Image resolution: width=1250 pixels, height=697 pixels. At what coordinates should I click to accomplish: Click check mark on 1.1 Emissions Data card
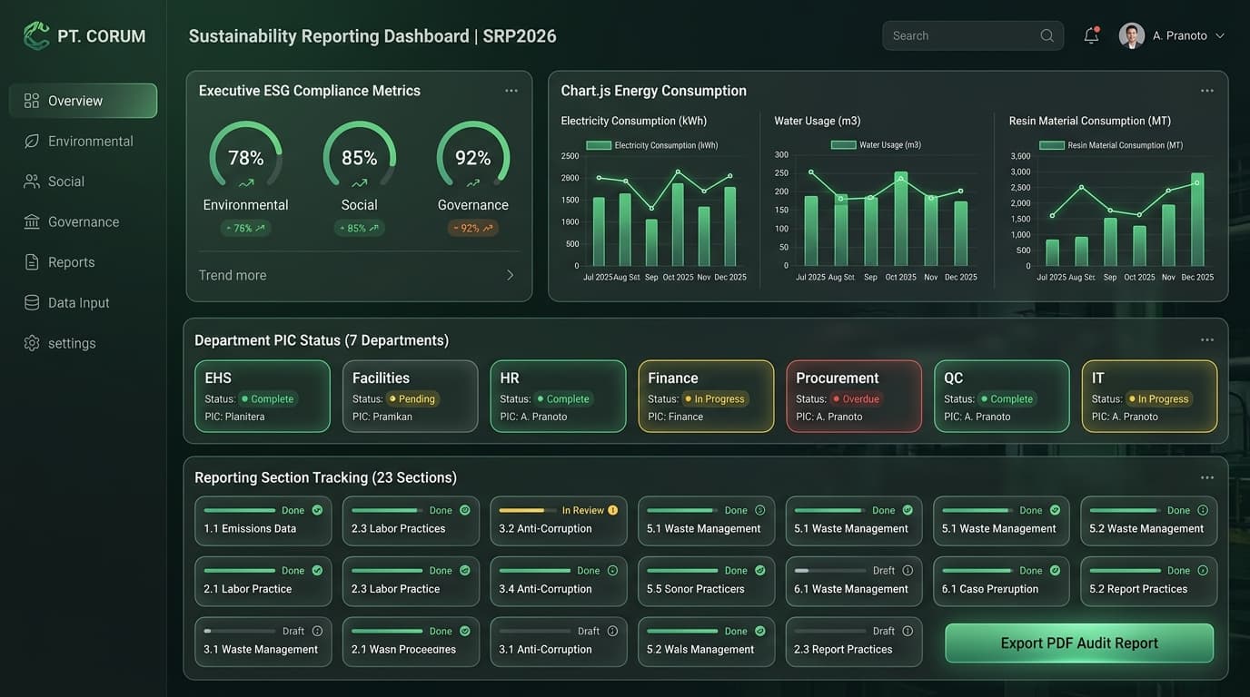pyautogui.click(x=317, y=510)
